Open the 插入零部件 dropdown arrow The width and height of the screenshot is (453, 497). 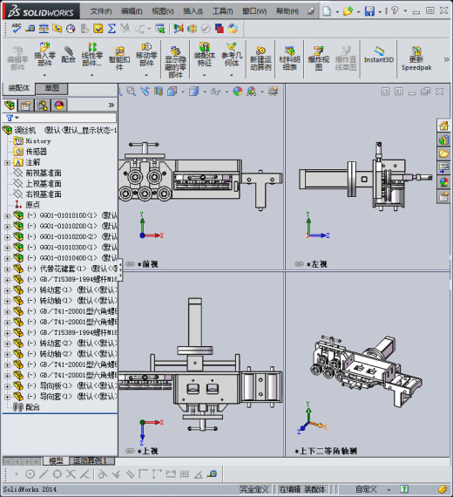coord(44,75)
